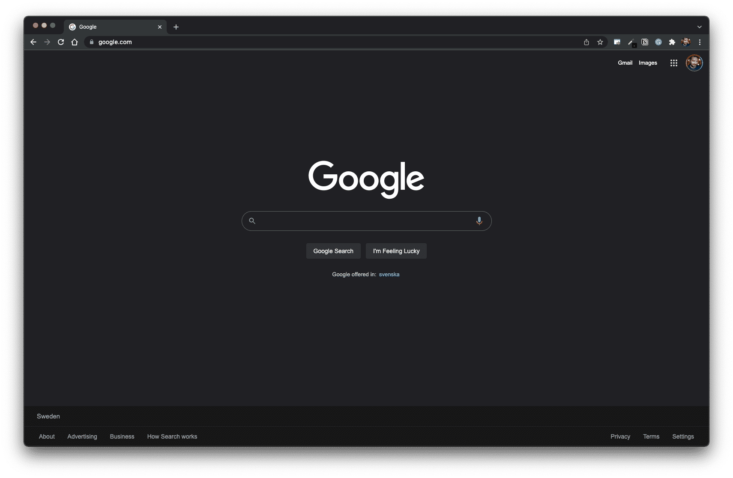Click the yellow minimize window button

[44, 25]
